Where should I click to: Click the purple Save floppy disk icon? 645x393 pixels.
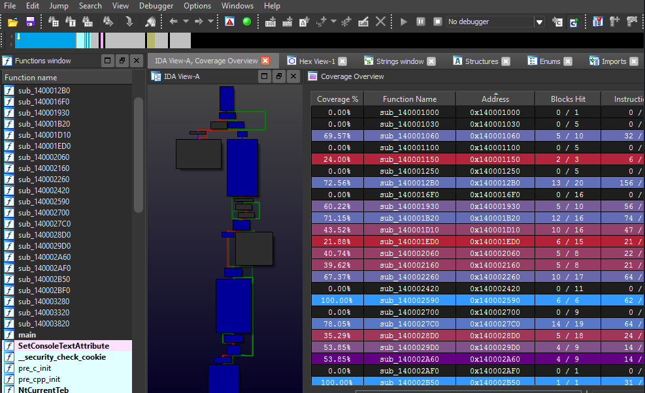coord(30,22)
